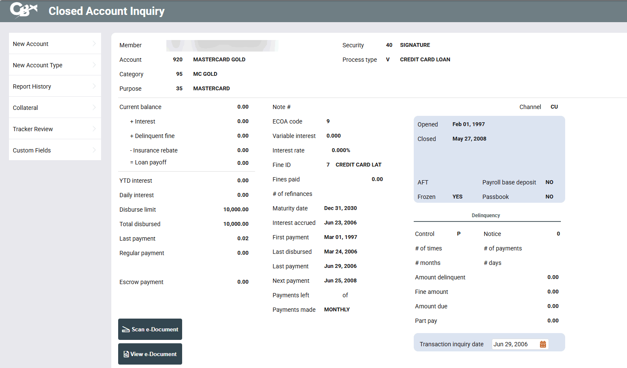Screen dimensions: 627x368
Task: Click the magnifier document icon on View e-Document
Action: coord(126,354)
